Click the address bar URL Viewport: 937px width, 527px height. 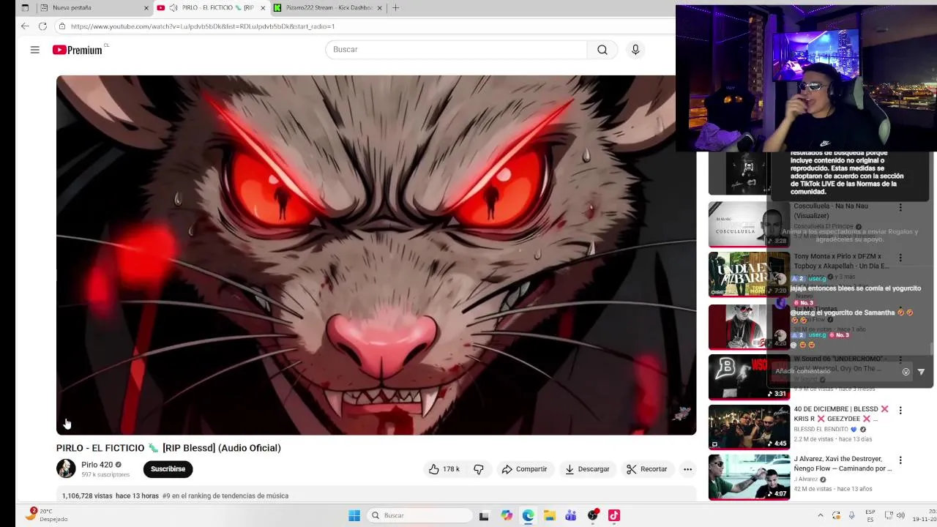pyautogui.click(x=203, y=26)
